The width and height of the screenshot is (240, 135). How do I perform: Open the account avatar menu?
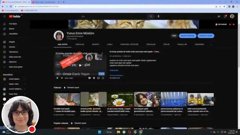click(x=232, y=16)
